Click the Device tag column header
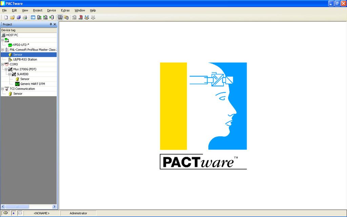The width and height of the screenshot is (347, 217). point(29,30)
